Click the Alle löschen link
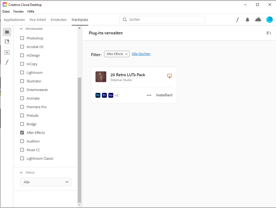The width and height of the screenshot is (276, 208). [141, 54]
